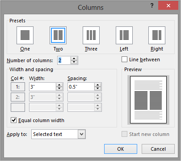Image resolution: width=181 pixels, height=161 pixels.
Task: Open the help question mark
Action: point(152,6)
